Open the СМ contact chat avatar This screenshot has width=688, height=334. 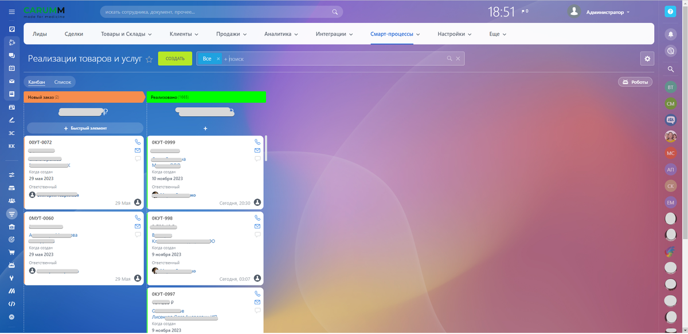[x=670, y=104]
